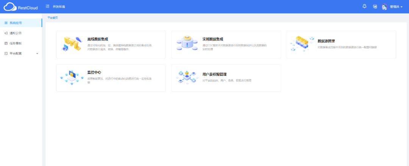Click the 监控中心 monitor illustration icon
Image resolution: width=409 pixels, height=166 pixels.
pos(72,77)
